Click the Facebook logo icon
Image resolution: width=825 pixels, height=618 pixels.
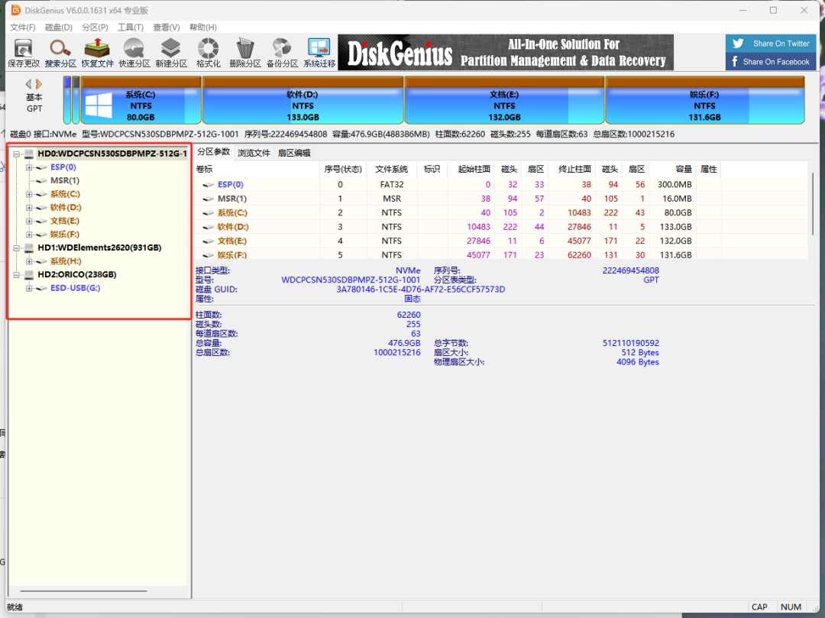pos(735,62)
